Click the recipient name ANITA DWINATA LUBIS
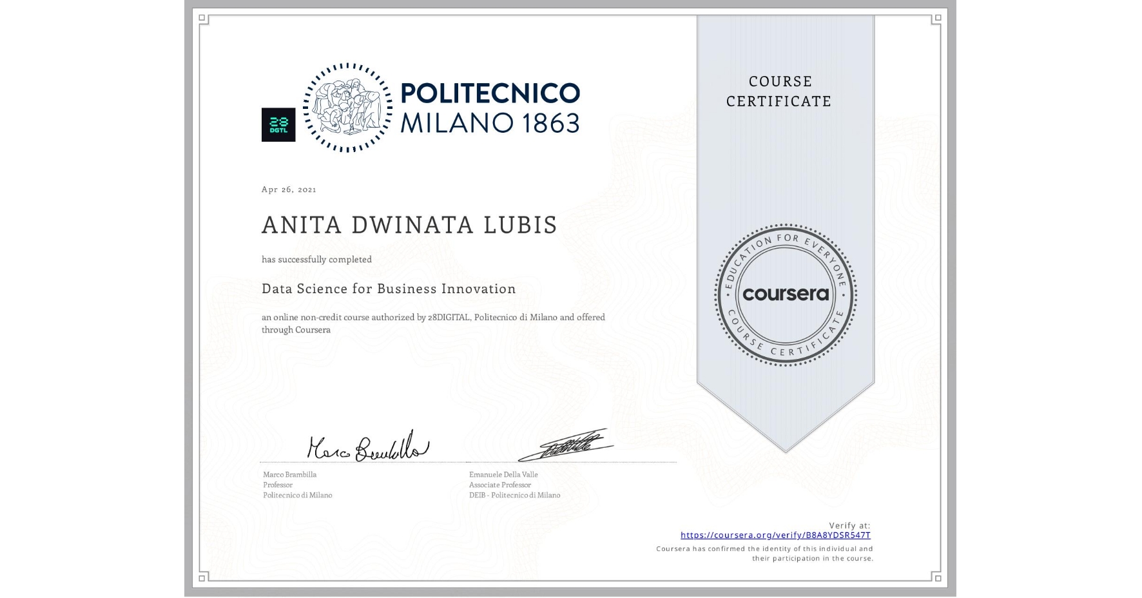The height and width of the screenshot is (598, 1142). 408,225
